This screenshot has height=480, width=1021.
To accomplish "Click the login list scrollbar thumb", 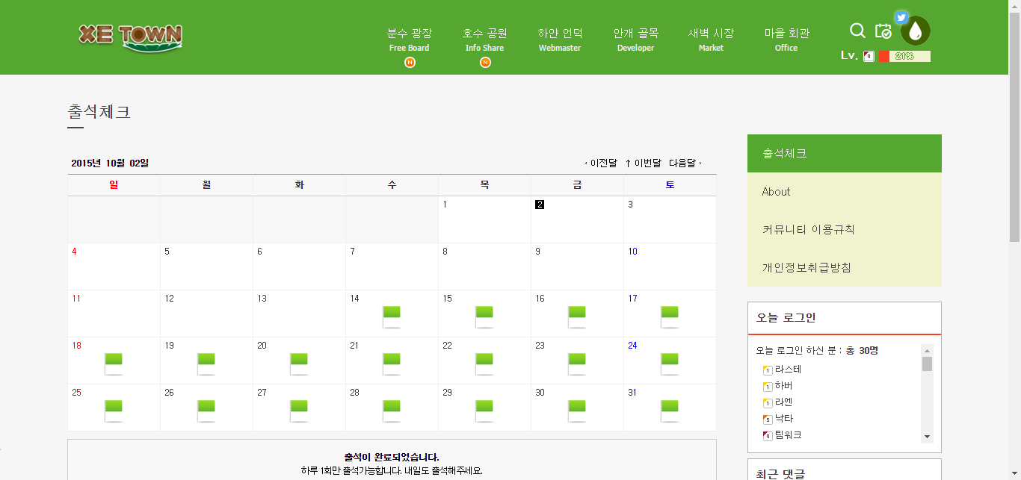I will pos(927,364).
